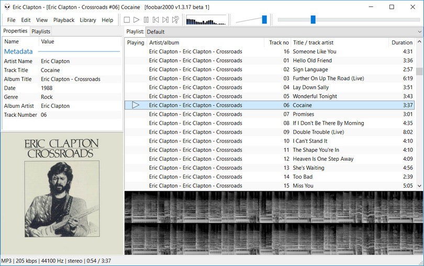
Task: Click the Eric Clapton Crossroads album art
Action: tap(62, 193)
